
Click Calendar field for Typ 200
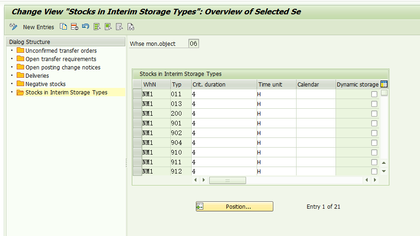(316, 113)
